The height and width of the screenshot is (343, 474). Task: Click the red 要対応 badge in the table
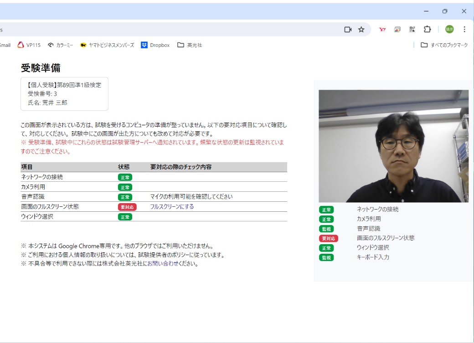pyautogui.click(x=127, y=207)
